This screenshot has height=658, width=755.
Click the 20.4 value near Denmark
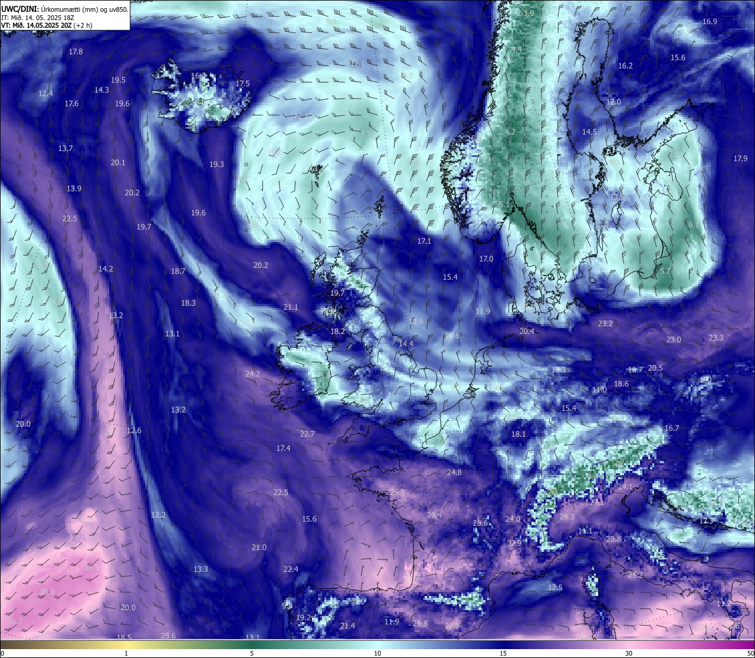(x=527, y=332)
